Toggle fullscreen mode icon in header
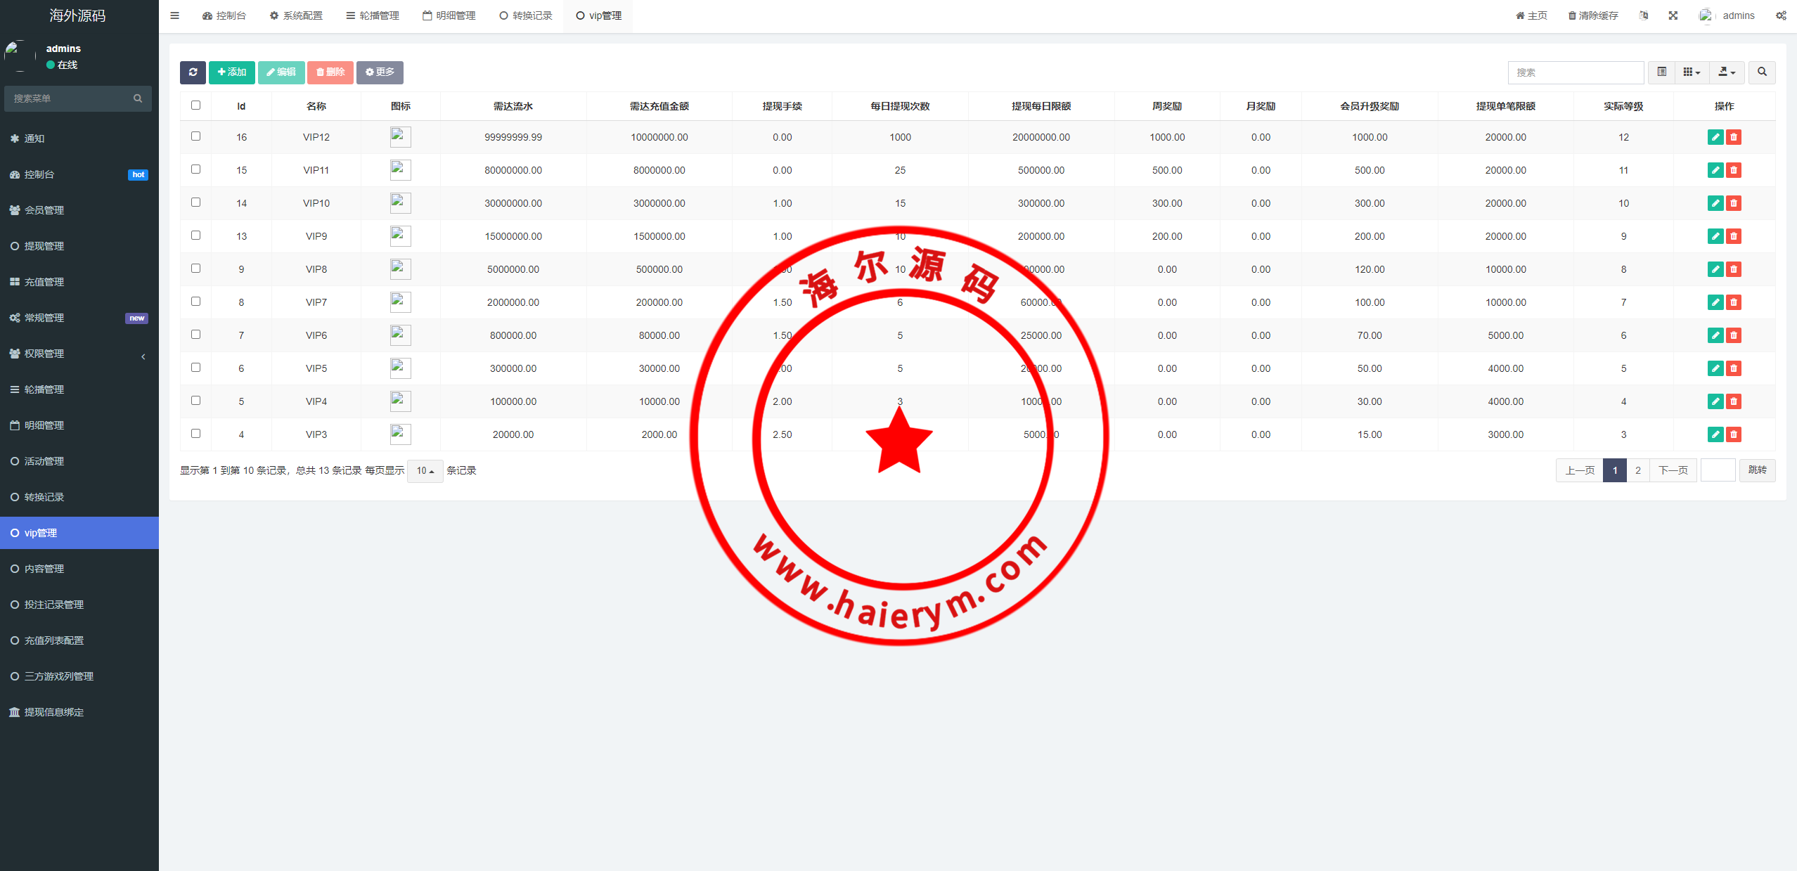Screen dimensions: 1797x871 [1673, 15]
